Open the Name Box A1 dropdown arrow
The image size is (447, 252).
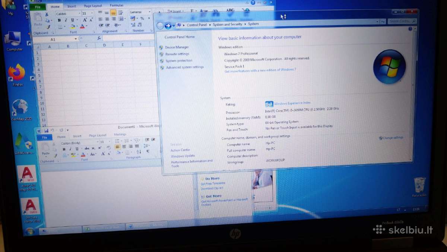tap(76, 39)
